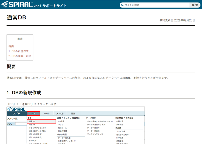Screen dimensions: 202x144
Task: Choose 仮想DB(連携型) menu entry
Action: tap(35, 134)
